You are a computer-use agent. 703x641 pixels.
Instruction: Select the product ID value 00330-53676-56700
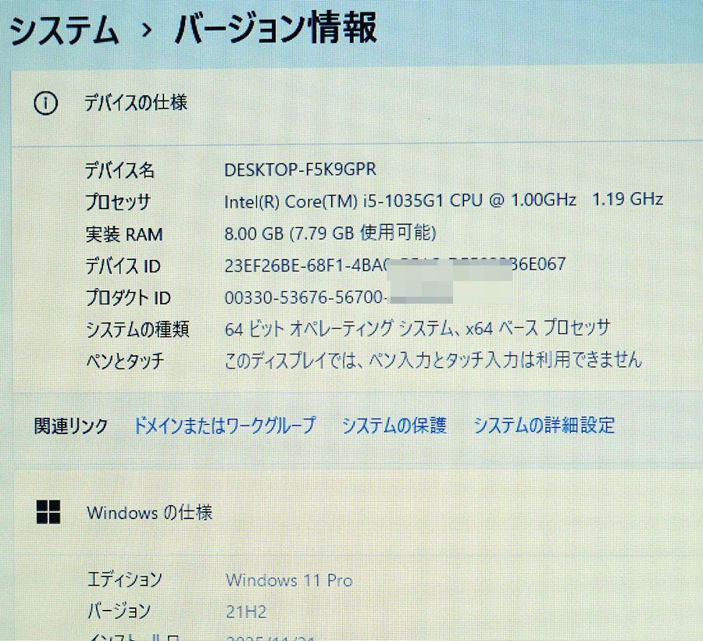[x=305, y=297]
